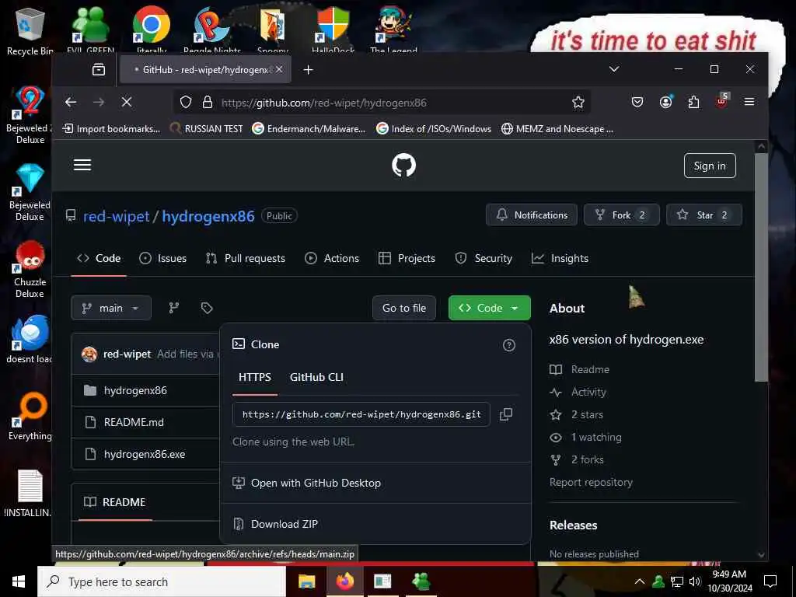Click the clone URL text field
796x597 pixels.
[x=361, y=414]
